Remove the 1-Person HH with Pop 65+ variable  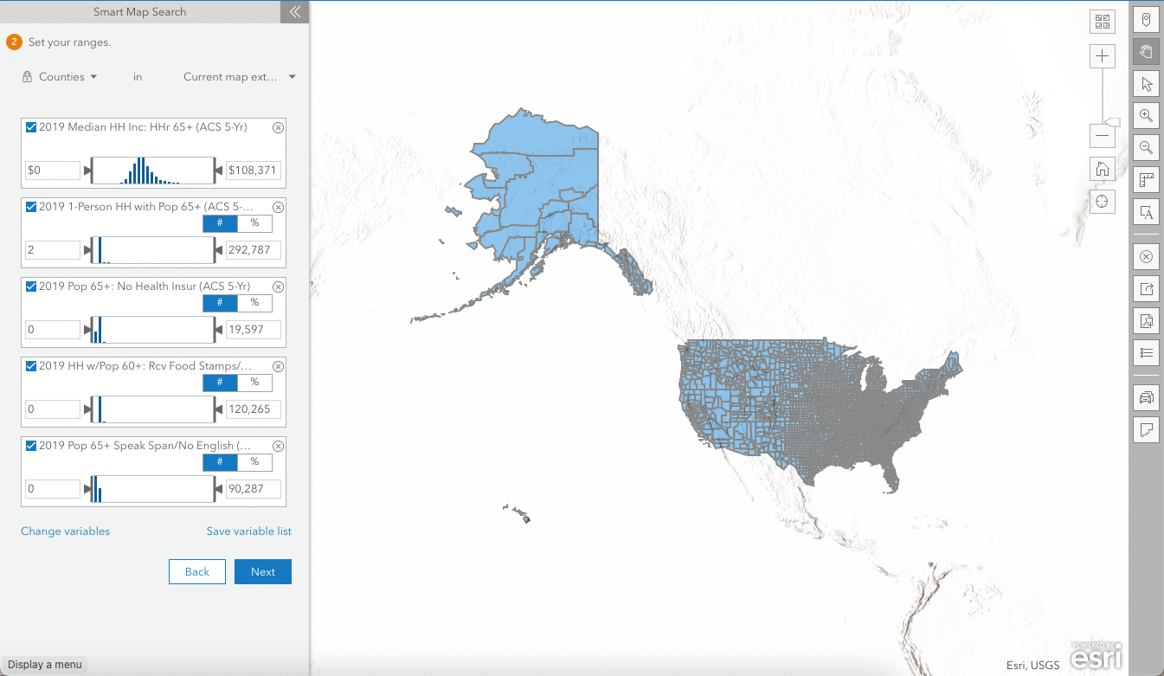click(x=278, y=207)
